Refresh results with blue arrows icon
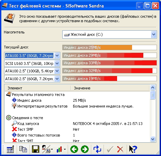The width and height of the screenshot is (161, 156). click(x=97, y=149)
